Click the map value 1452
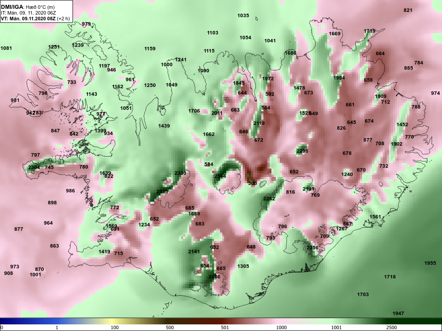 coord(402,124)
